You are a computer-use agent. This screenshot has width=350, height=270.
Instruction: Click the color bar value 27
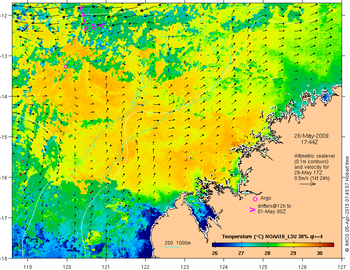tap(241, 253)
